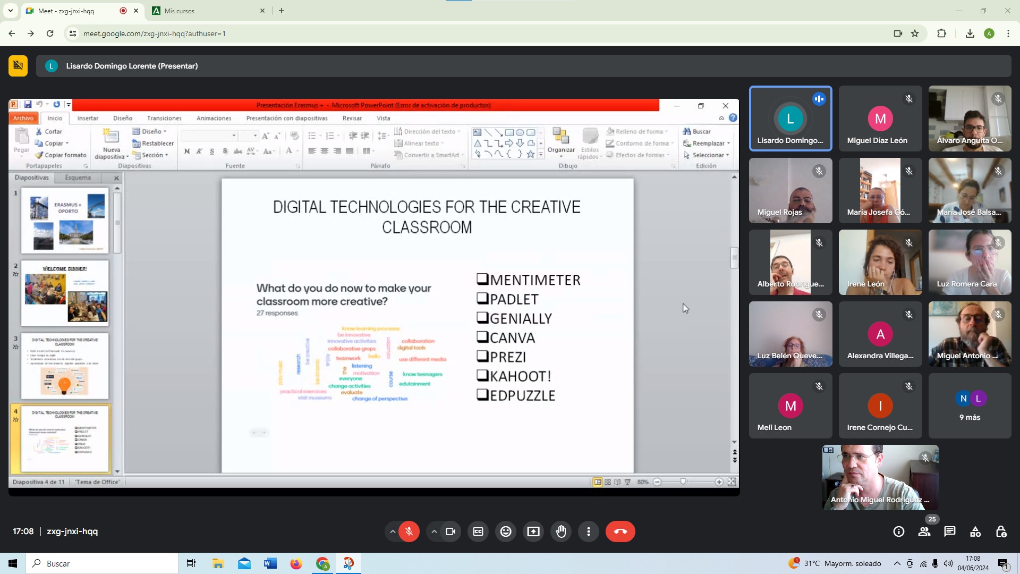Viewport: 1020px width, 574px height.
Task: Click the yellow presentation icon at top left
Action: tap(18, 66)
